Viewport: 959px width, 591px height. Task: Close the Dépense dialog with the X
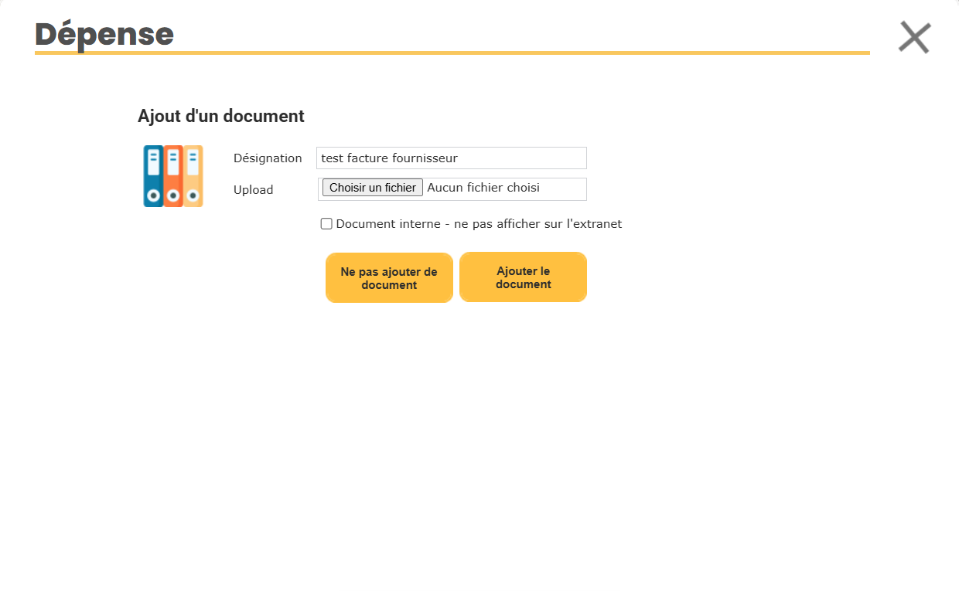(914, 37)
